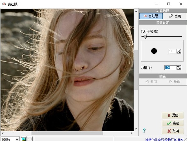Viewport: 187px width, 141px height.
Task: Confirm with the 确定 button
Action: [173, 123]
